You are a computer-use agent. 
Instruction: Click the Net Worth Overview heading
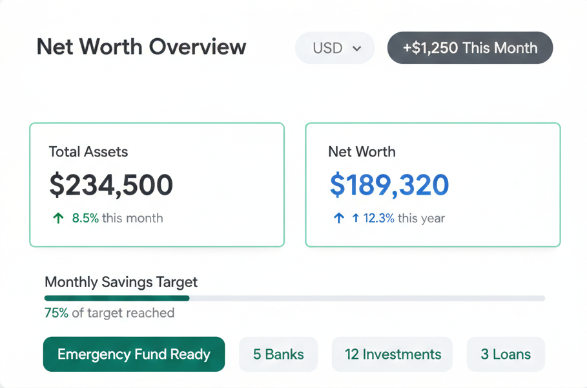point(141,47)
